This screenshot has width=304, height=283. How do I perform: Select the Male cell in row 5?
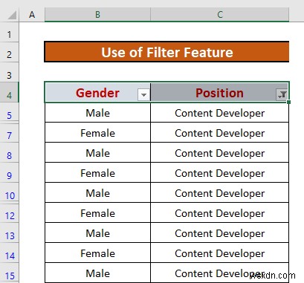(x=97, y=113)
